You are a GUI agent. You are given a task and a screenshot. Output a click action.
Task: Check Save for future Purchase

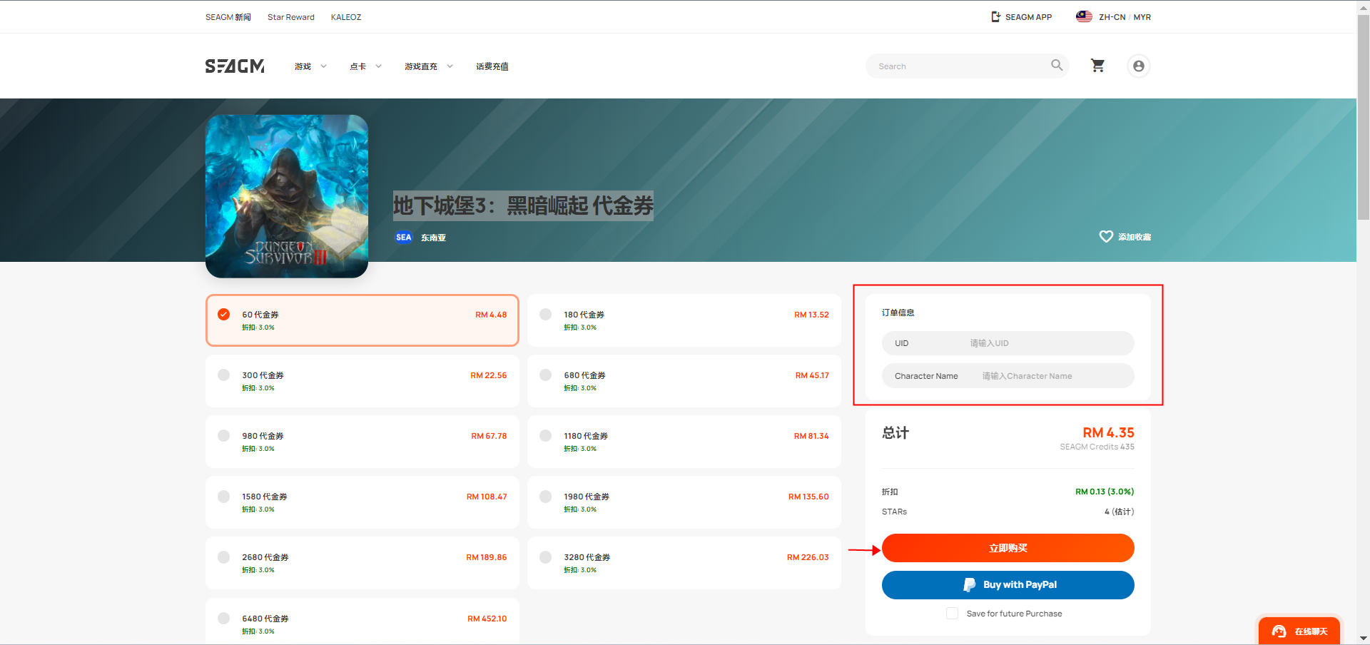tap(952, 614)
